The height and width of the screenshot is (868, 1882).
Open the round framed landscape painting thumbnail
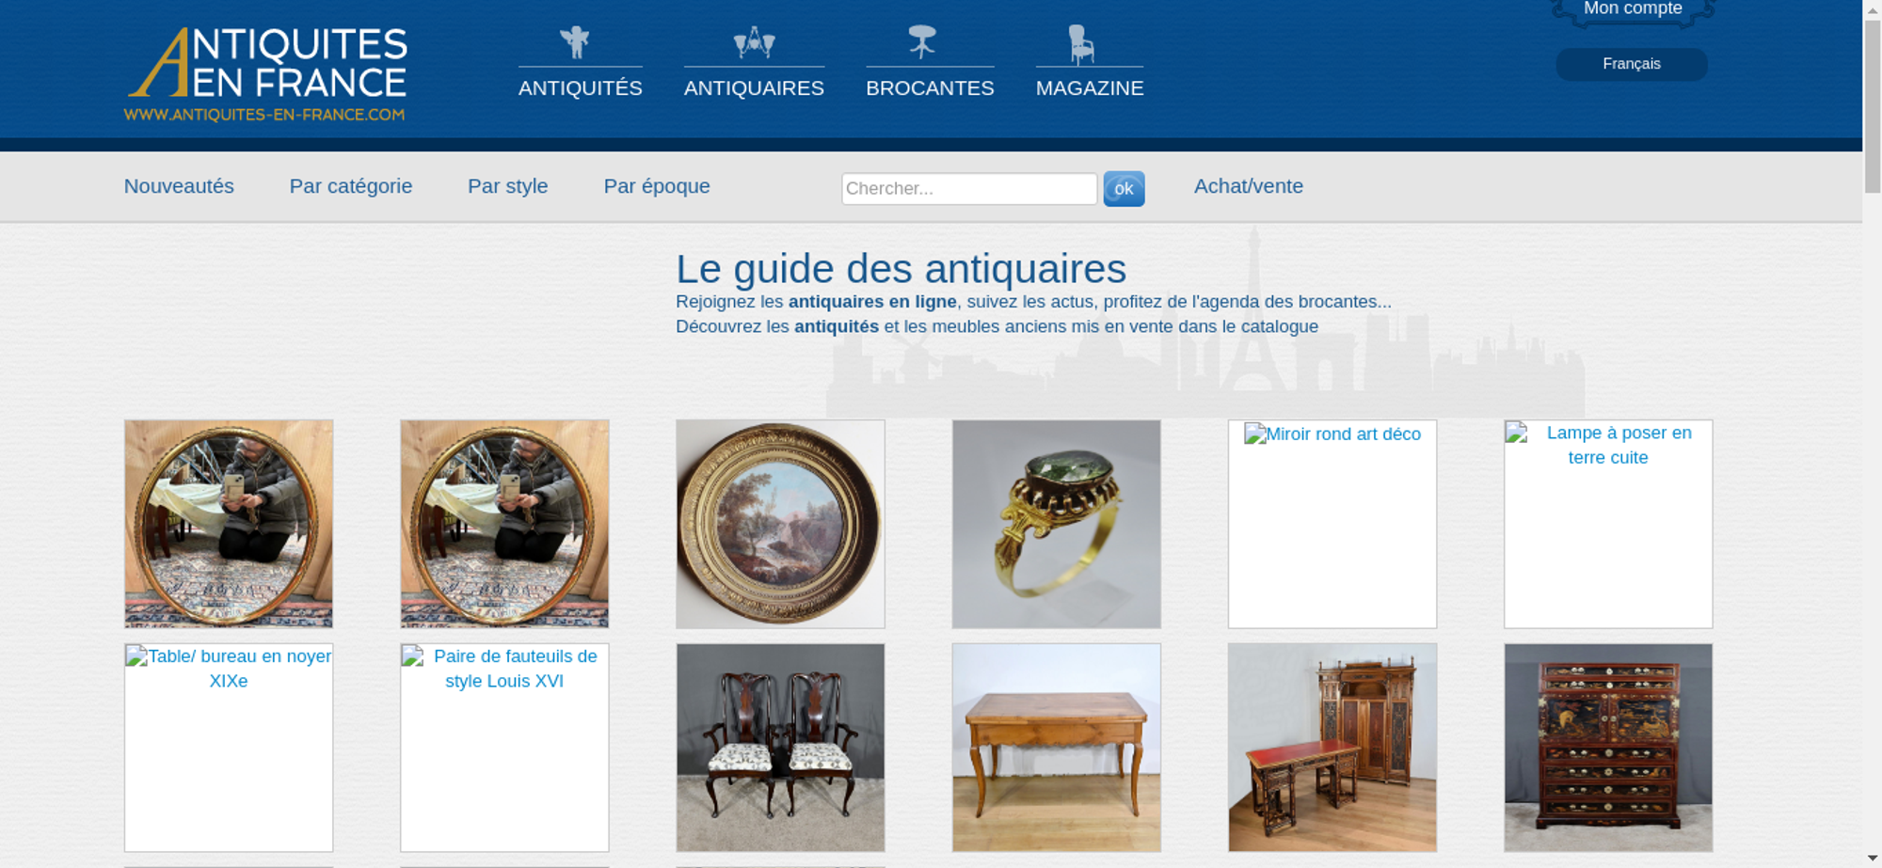(x=780, y=524)
